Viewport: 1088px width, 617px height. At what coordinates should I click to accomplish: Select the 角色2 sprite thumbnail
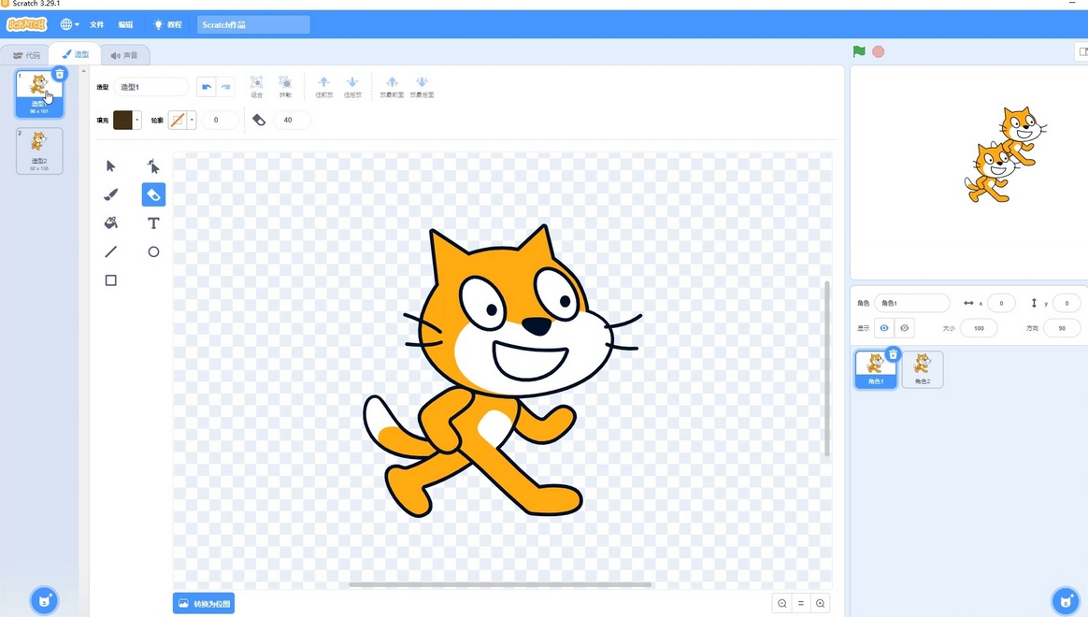coord(923,368)
